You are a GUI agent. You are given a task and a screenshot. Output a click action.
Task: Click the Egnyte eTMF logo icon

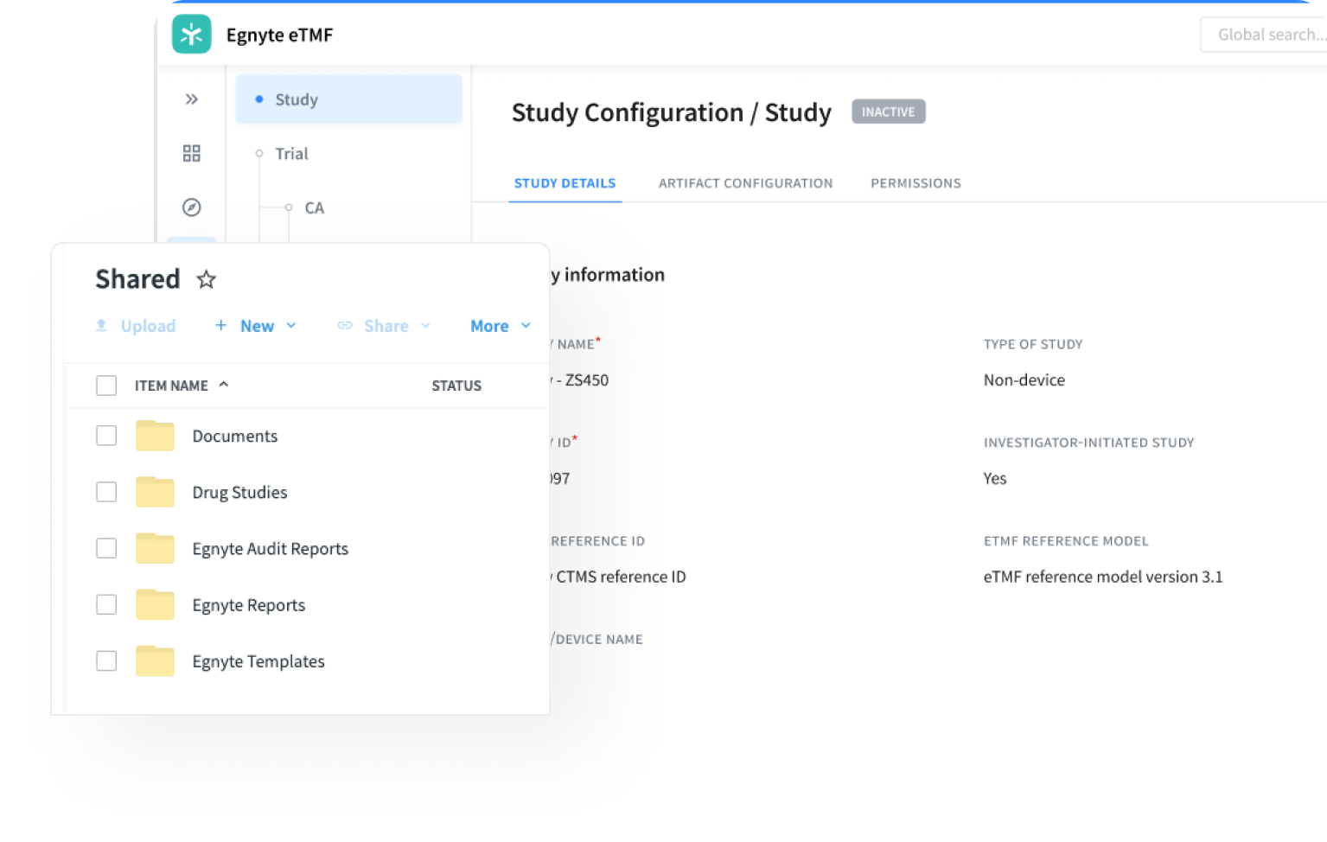191,35
